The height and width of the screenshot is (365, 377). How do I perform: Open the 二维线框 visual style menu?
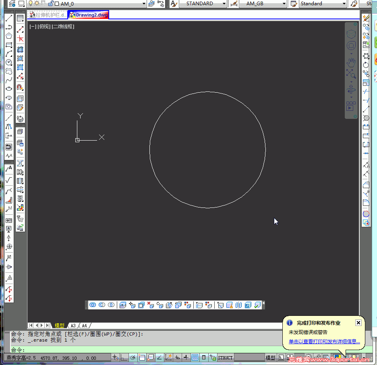click(63, 27)
